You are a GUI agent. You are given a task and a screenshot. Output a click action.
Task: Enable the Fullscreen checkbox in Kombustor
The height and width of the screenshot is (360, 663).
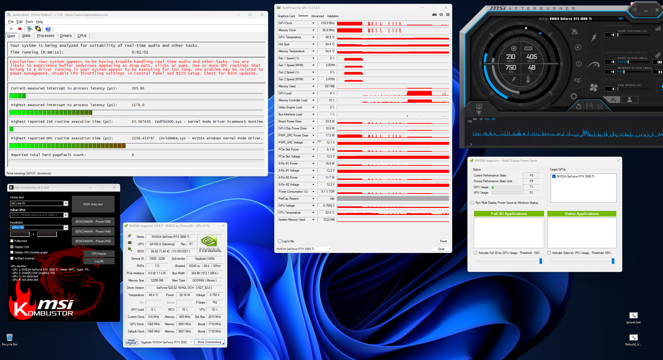(12, 241)
